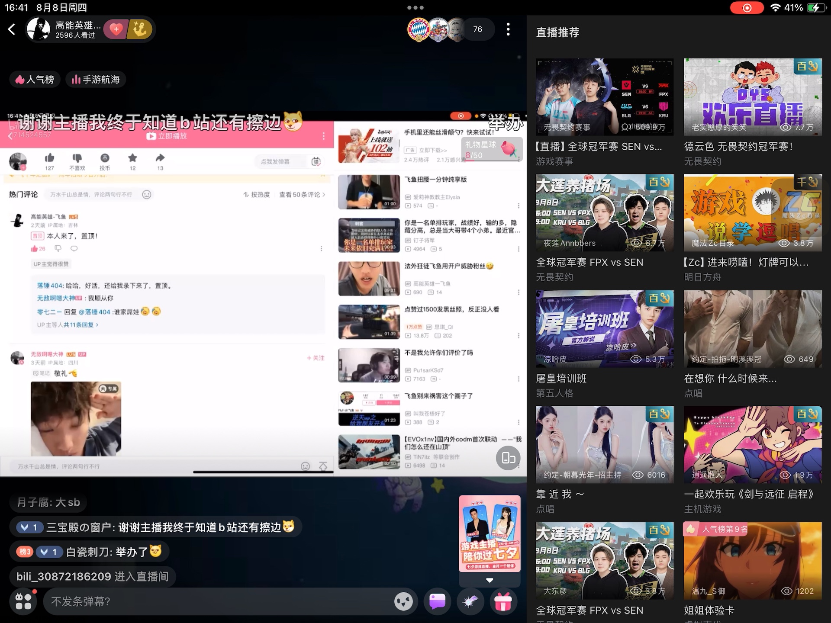Follow streamer with pink heart plus button
Viewport: 831px width, 623px height.
116,29
